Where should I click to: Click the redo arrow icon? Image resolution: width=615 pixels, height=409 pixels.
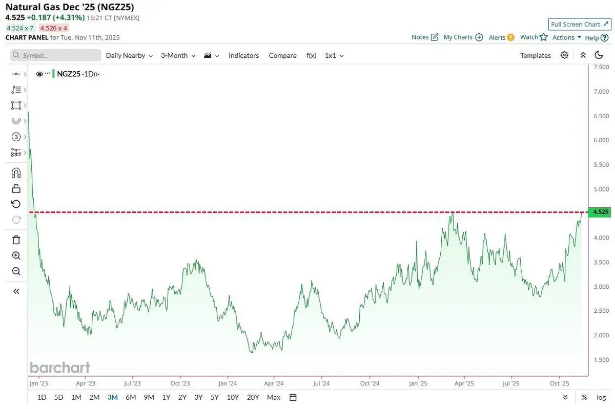coord(16,220)
